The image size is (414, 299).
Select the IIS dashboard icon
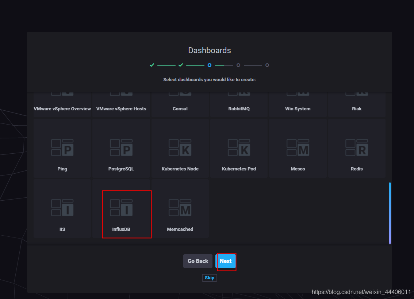[62, 208]
